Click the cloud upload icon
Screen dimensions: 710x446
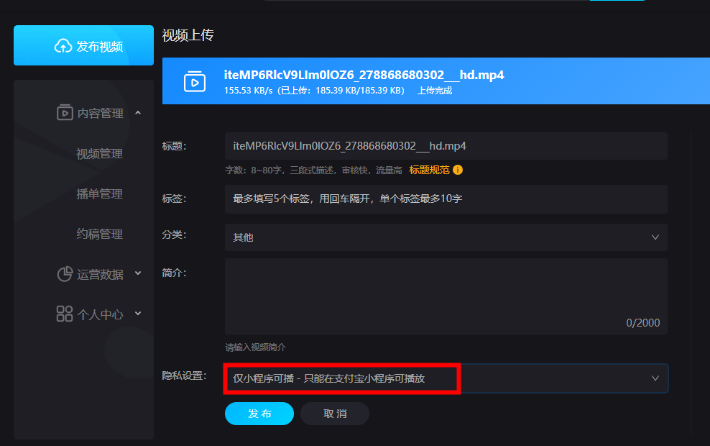(x=63, y=46)
